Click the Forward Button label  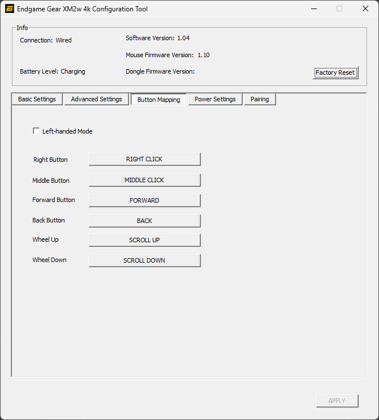(x=54, y=200)
